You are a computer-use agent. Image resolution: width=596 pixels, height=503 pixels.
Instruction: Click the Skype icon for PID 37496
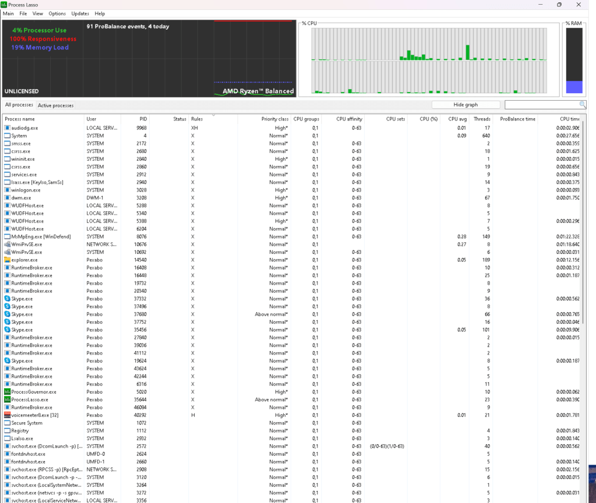[x=7, y=306]
